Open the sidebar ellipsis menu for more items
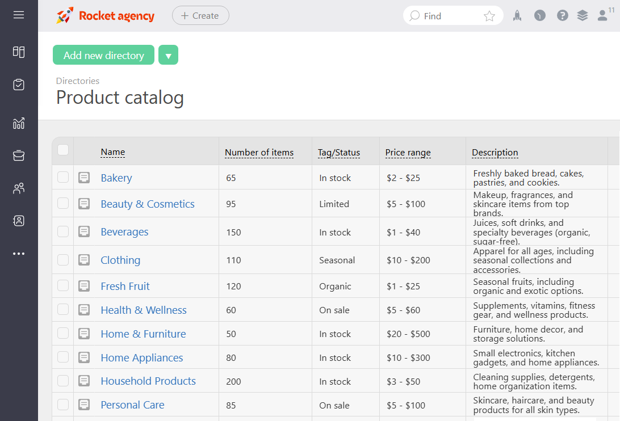The image size is (620, 421). (19, 253)
